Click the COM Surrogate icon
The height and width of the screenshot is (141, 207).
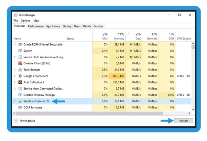tap(20, 108)
